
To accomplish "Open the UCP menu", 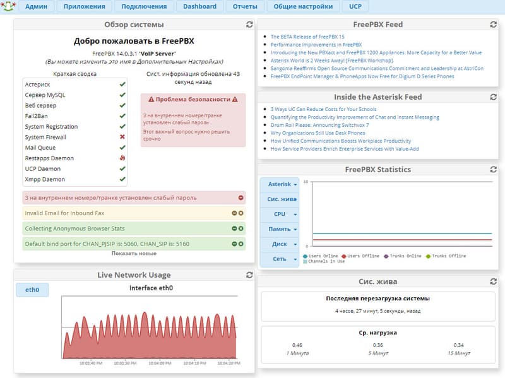I will [355, 6].
